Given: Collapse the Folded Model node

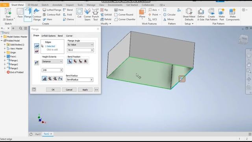Looking at the screenshot, I should pos(2,41).
